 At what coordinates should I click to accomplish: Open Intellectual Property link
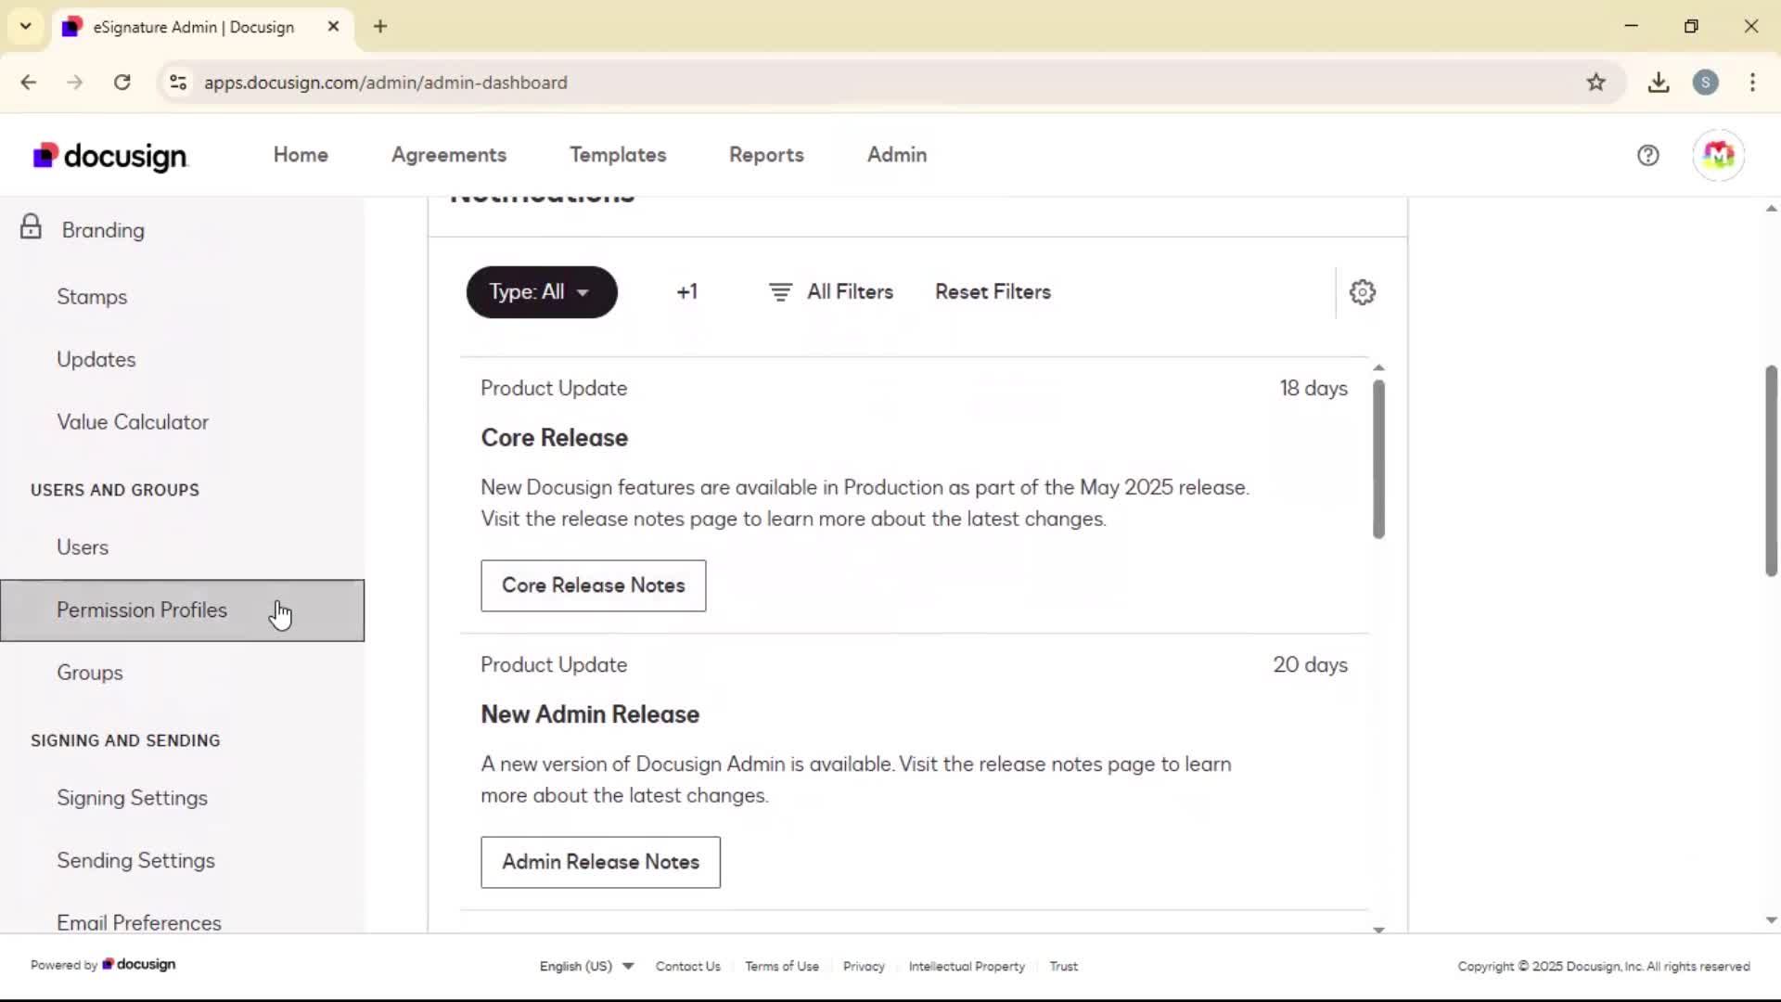pyautogui.click(x=967, y=966)
